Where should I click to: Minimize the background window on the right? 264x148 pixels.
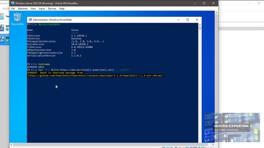click(x=249, y=3)
